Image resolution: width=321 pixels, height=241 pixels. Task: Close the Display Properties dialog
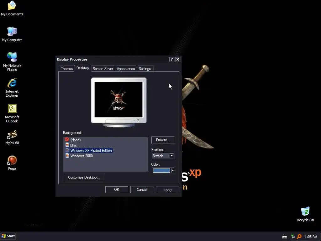tap(178, 59)
